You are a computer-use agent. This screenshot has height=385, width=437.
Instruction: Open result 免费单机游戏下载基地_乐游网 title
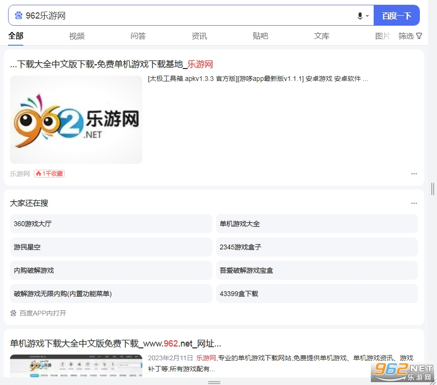111,64
